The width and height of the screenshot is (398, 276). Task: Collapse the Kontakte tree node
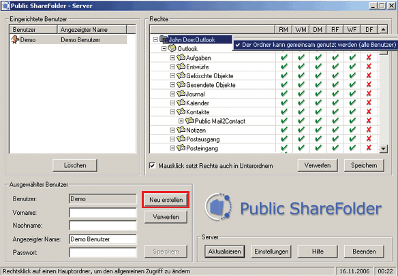click(172, 112)
